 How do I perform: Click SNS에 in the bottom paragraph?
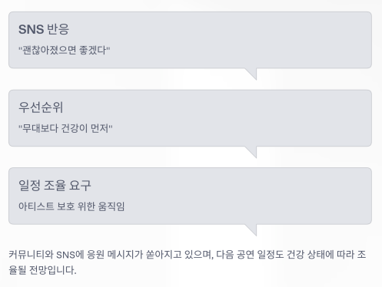coord(70,255)
